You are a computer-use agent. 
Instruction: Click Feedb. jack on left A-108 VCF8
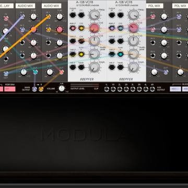point(81,67)
